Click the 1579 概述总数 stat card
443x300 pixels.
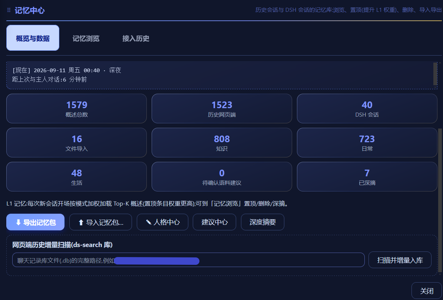tap(77, 109)
